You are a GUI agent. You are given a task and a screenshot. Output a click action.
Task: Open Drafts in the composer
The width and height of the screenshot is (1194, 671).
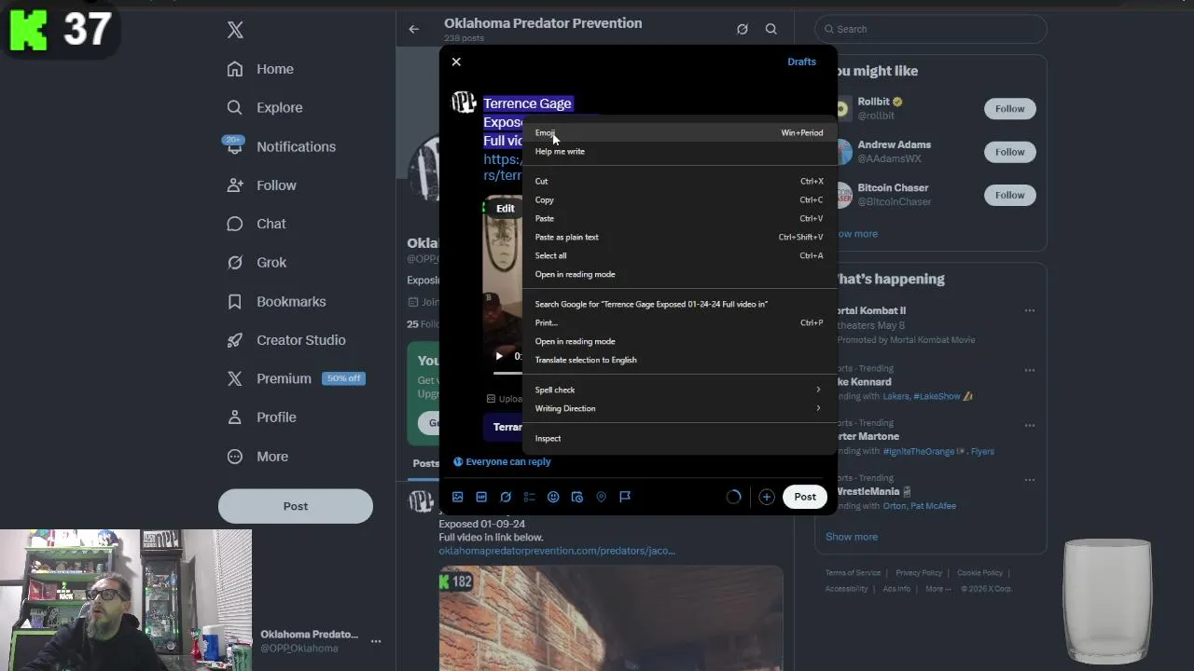tap(801, 62)
